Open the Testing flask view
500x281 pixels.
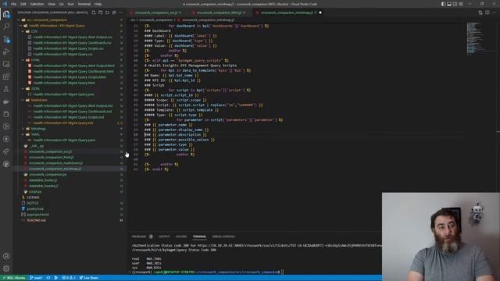pos(6,89)
